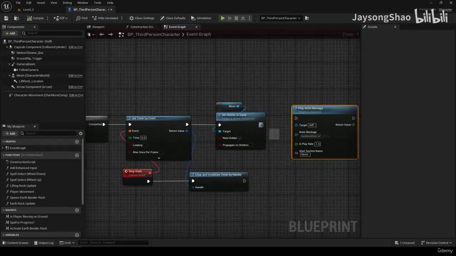This screenshot has width=456, height=256.
Task: Navigate back in graph history
Action: [x=102, y=34]
